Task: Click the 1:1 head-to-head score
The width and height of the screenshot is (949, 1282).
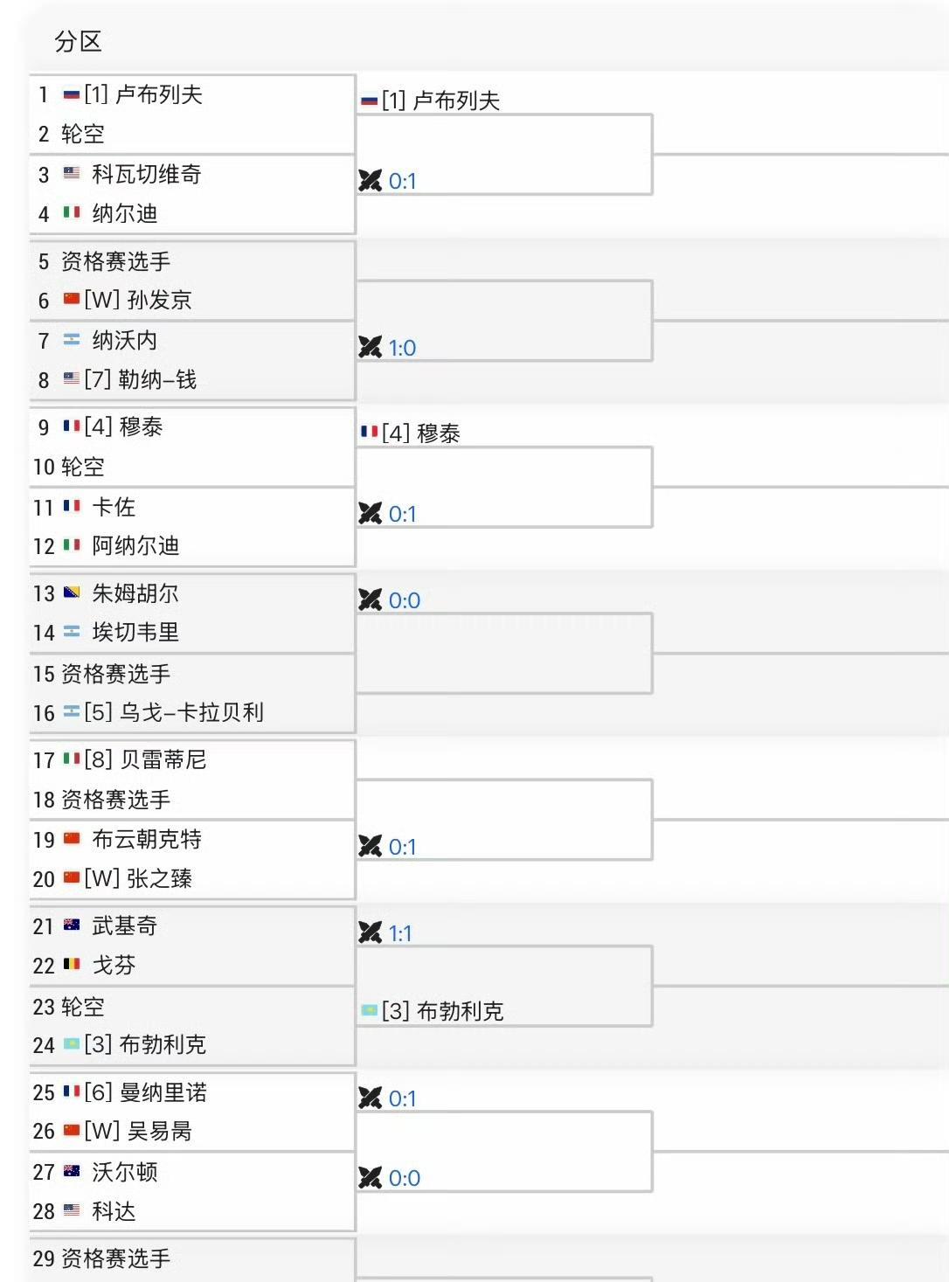Action: [x=401, y=933]
